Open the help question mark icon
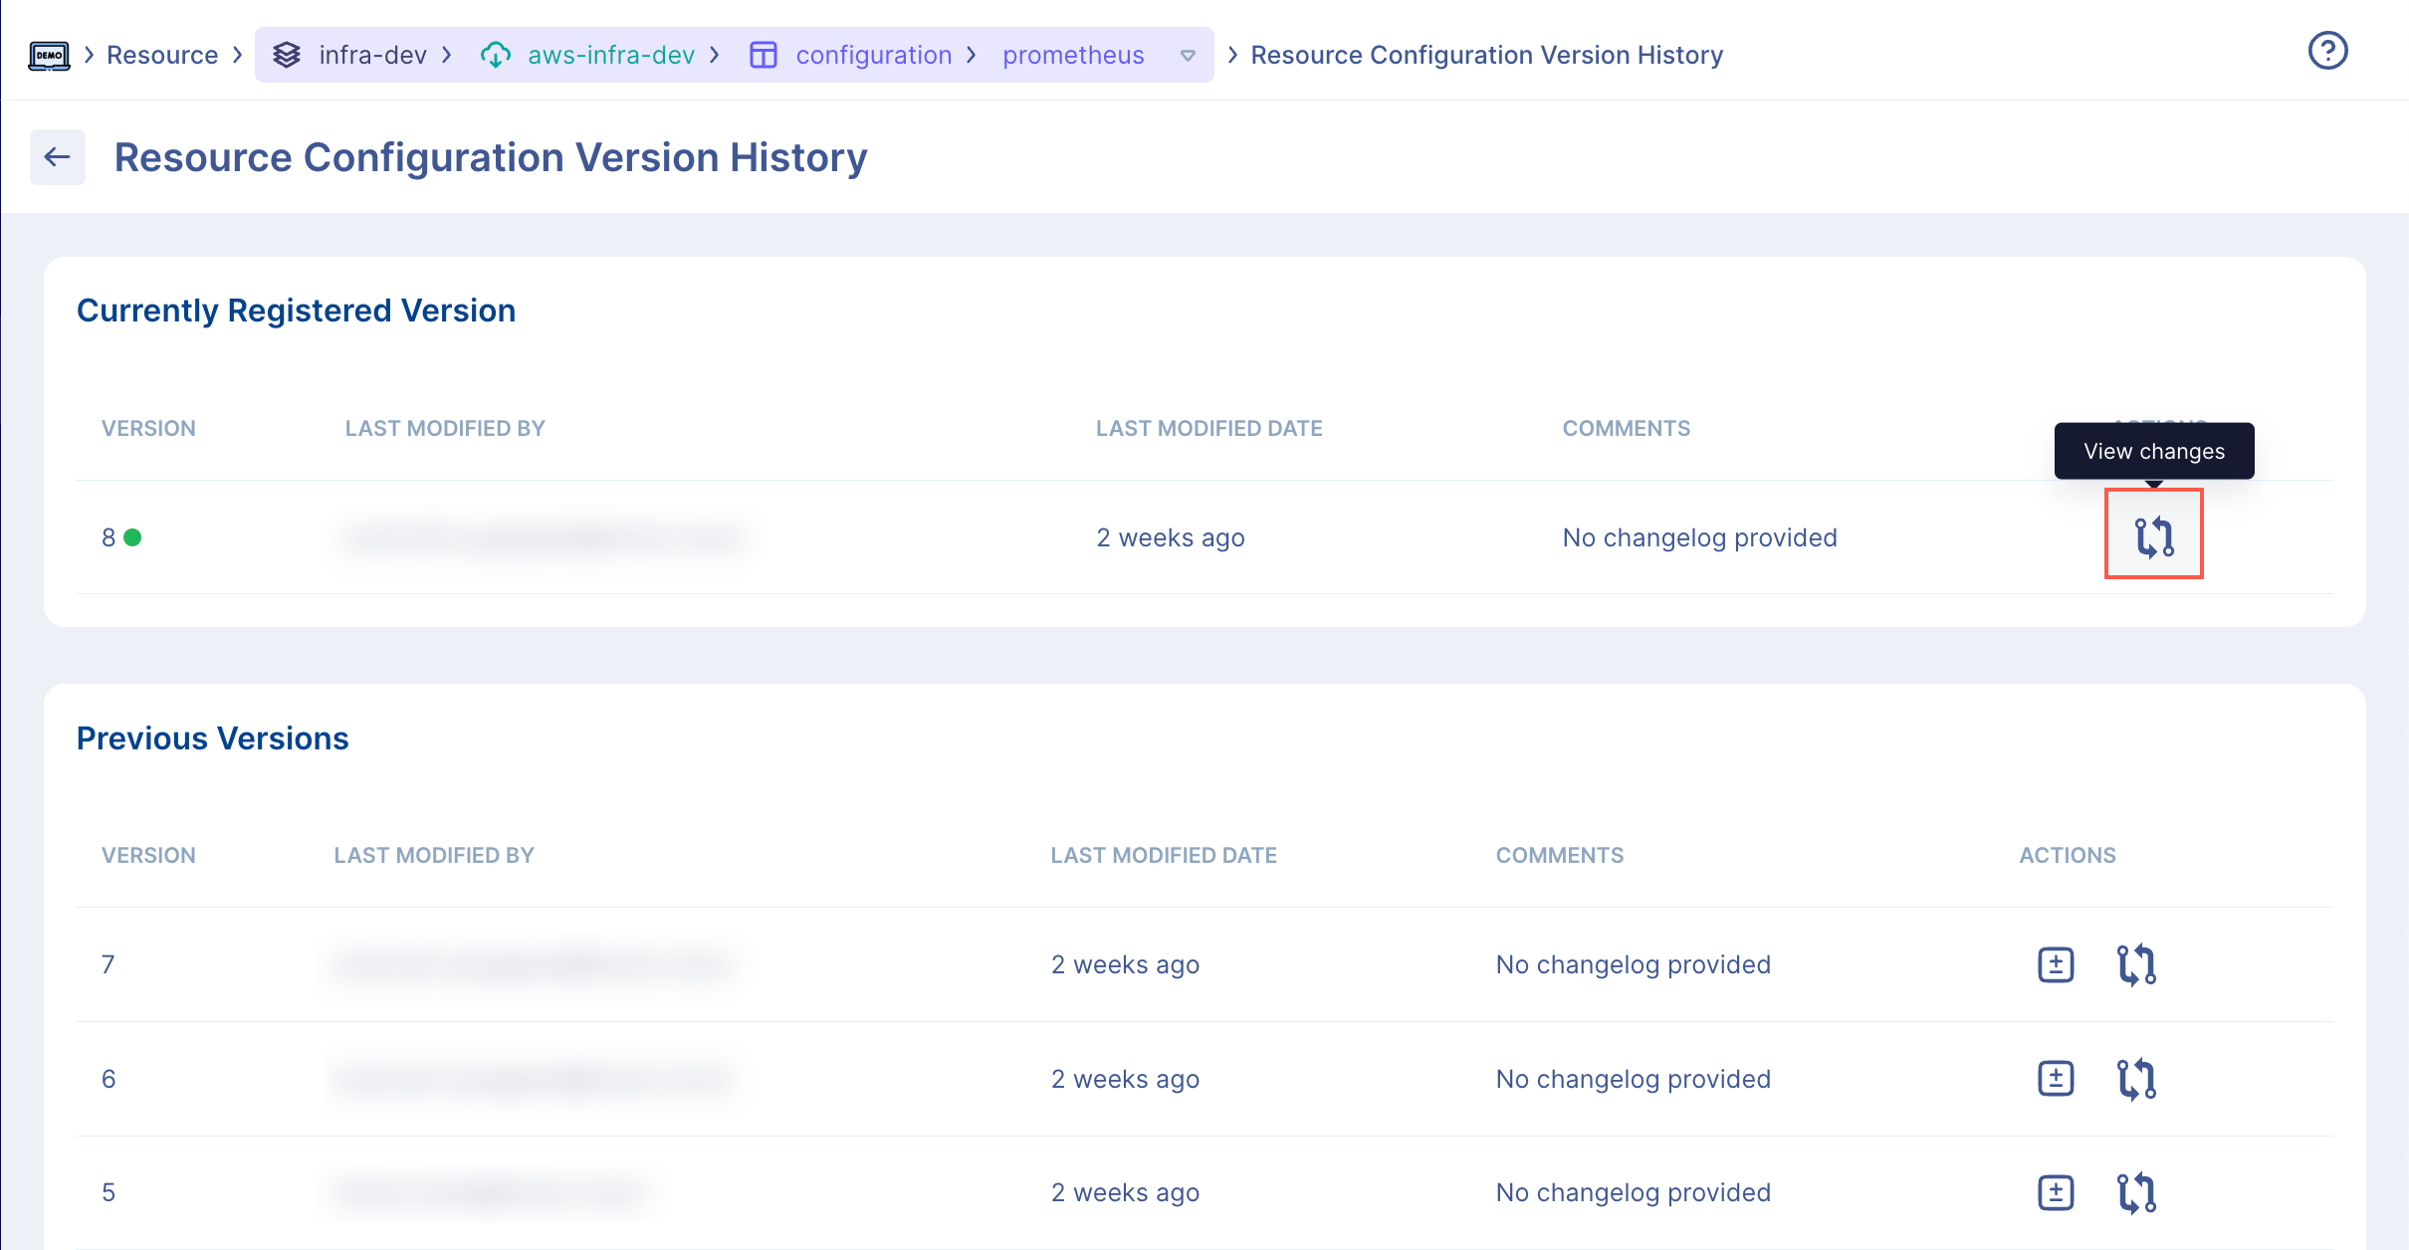 [2327, 51]
